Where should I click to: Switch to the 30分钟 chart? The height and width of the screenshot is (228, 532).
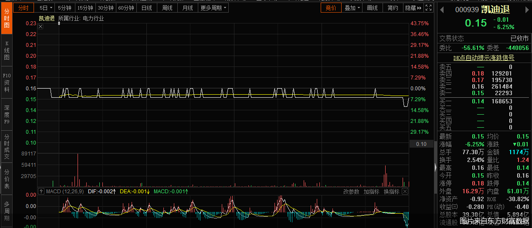tap(106, 8)
